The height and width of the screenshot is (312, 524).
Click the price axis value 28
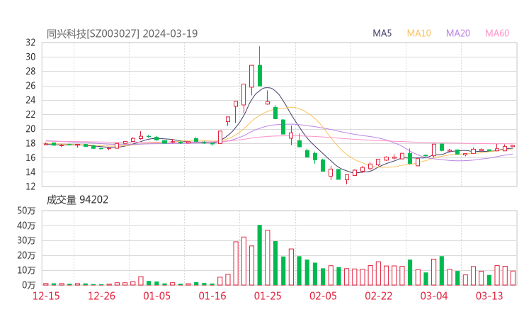tap(30, 72)
